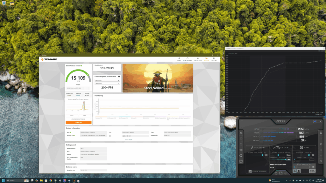Click the user defined fan profile icon
Screen dimensions: 326x183
click(299, 171)
